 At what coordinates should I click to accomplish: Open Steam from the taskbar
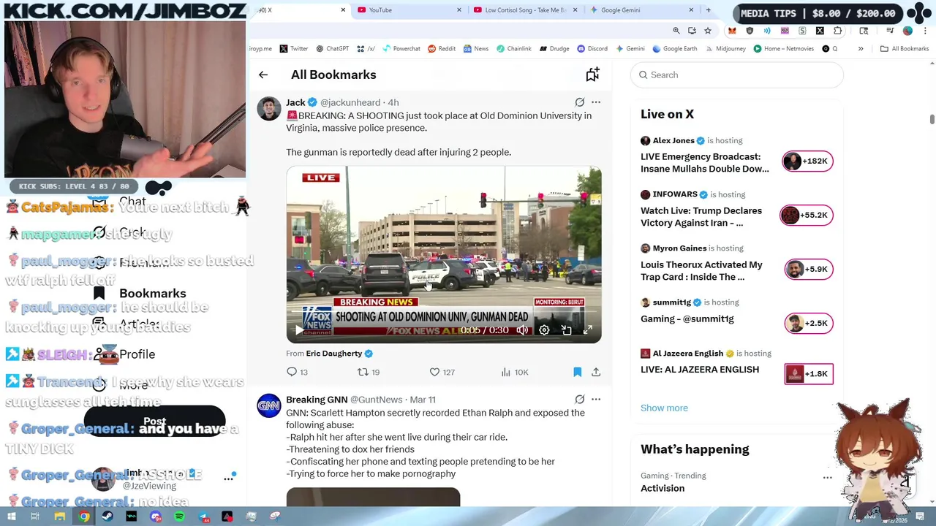click(107, 517)
